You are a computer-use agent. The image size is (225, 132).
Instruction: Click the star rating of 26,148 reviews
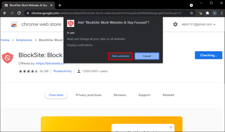[28, 71]
